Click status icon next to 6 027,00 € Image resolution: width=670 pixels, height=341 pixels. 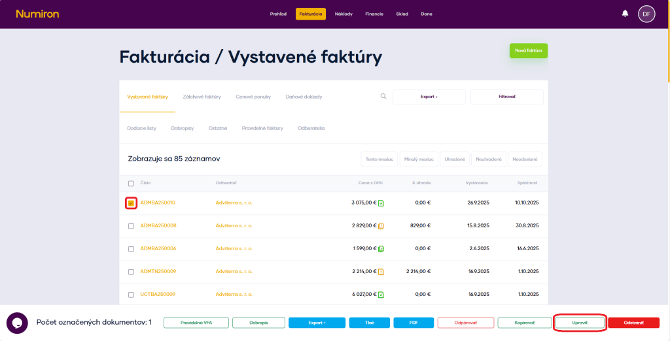[x=381, y=295]
